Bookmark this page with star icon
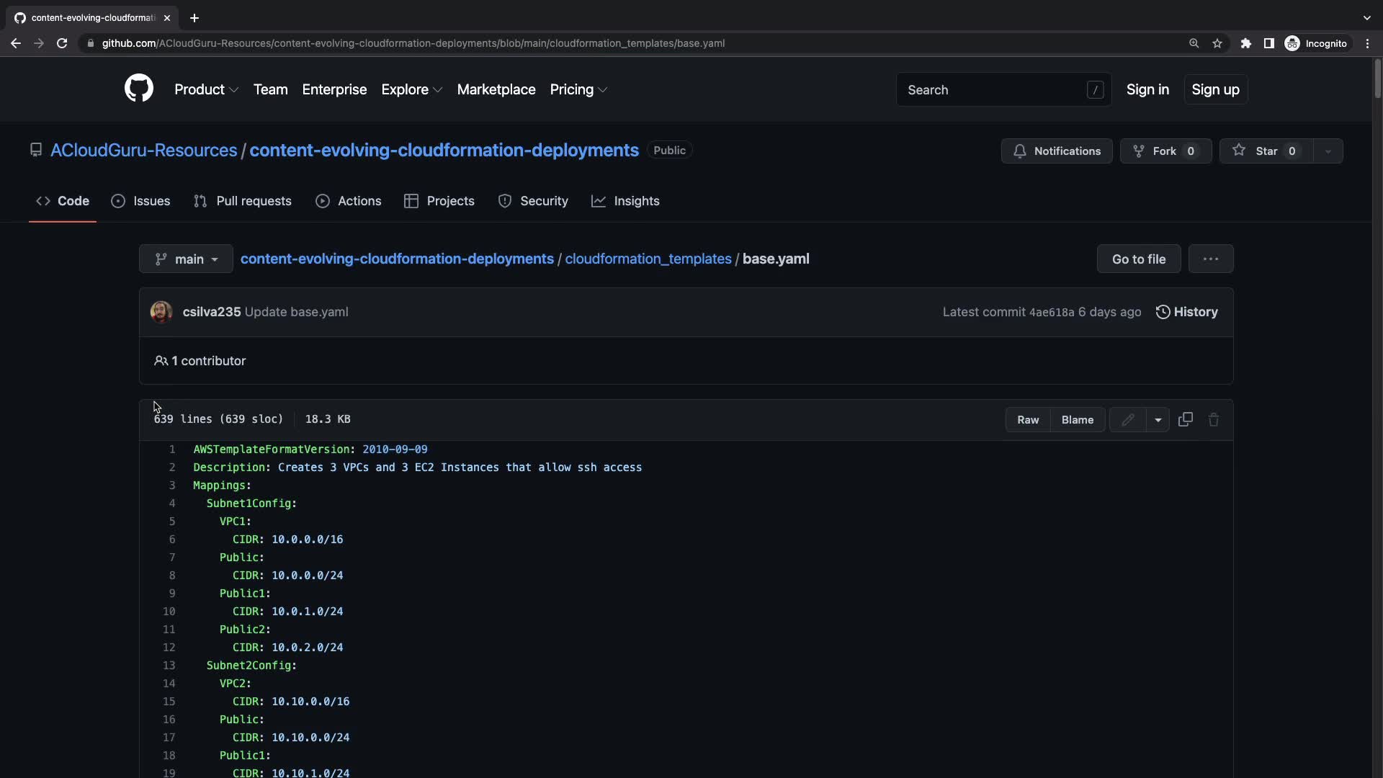1383x778 pixels. pos(1217,43)
